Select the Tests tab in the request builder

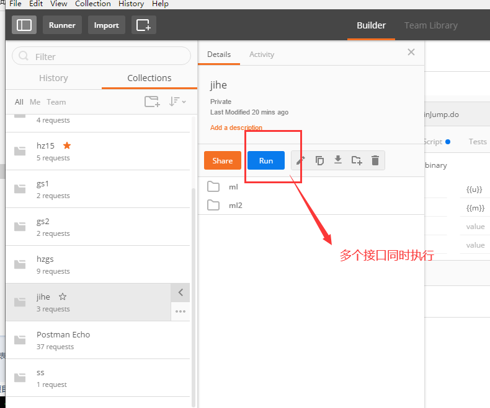478,142
